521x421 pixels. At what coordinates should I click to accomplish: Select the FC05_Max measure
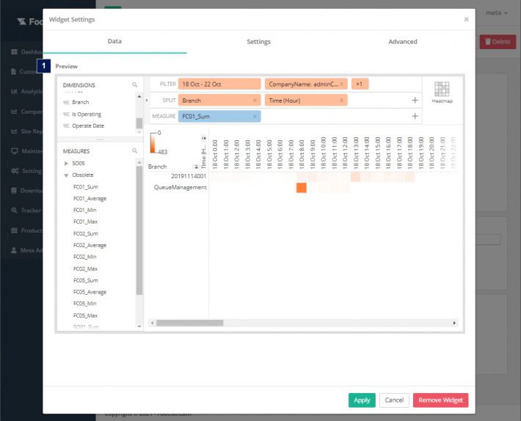(x=85, y=315)
